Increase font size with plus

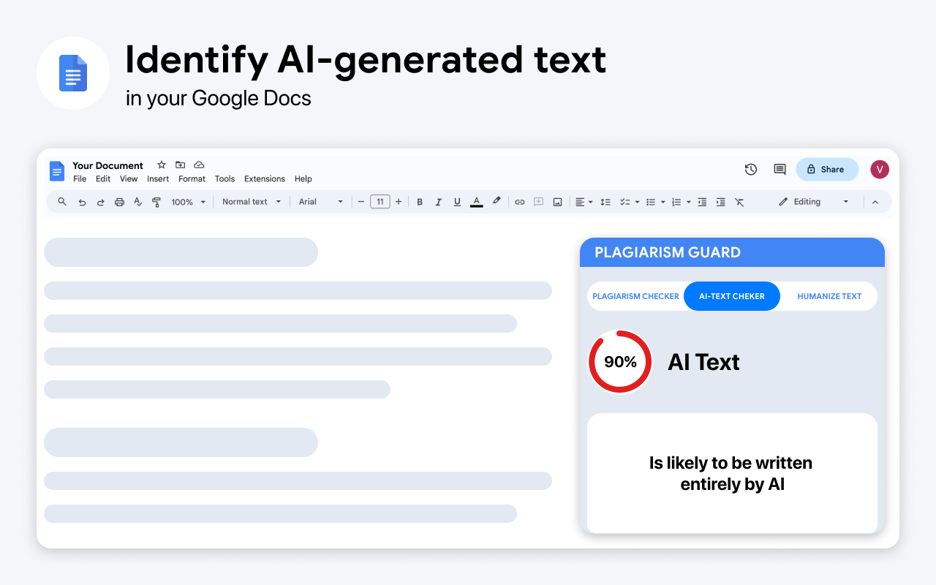pos(399,202)
